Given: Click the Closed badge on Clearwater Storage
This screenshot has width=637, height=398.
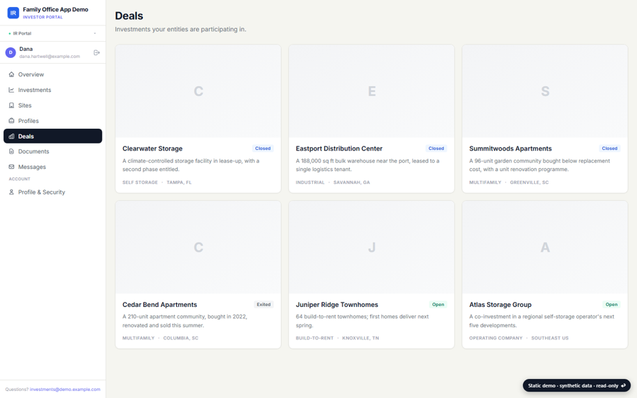Looking at the screenshot, I should [263, 148].
